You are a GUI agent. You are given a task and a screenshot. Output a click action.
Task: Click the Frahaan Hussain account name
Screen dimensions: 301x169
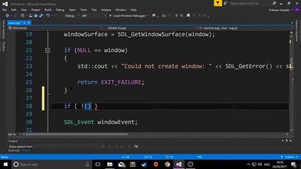tap(279, 10)
